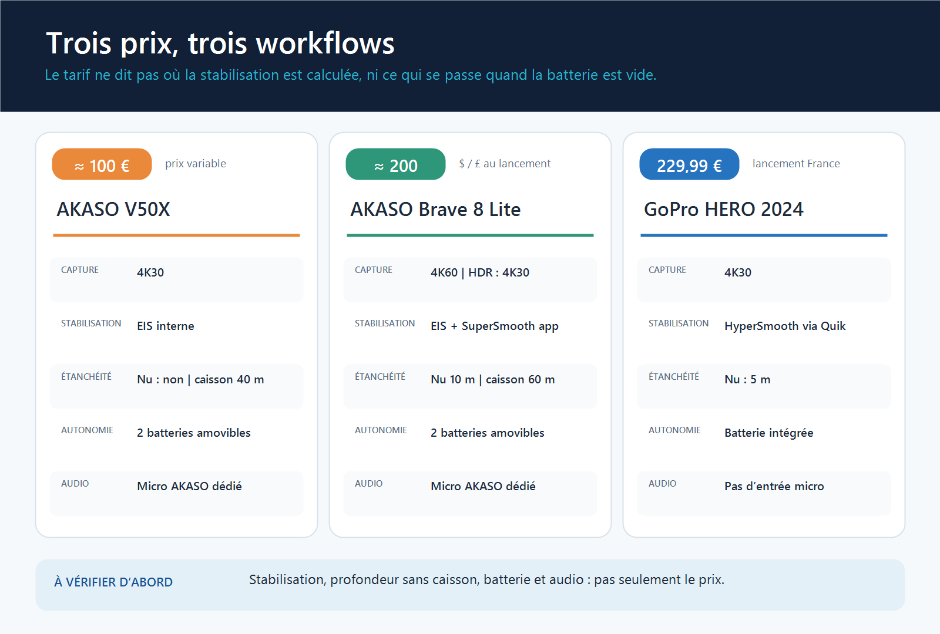Image resolution: width=940 pixels, height=634 pixels.
Task: Select Brave 8 Lite 'Micro AKASO dédié' value
Action: pyautogui.click(x=483, y=486)
